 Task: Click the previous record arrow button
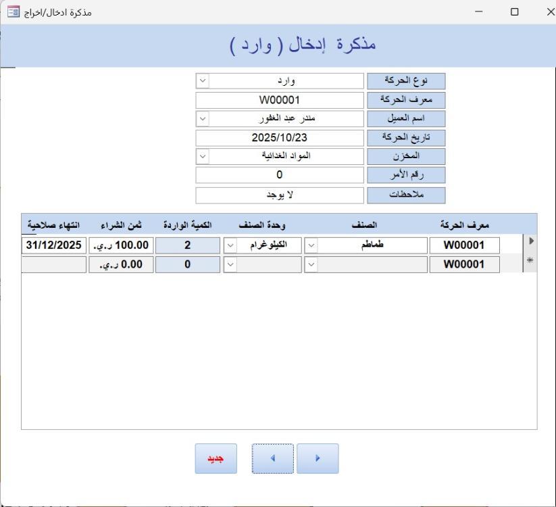click(x=273, y=458)
